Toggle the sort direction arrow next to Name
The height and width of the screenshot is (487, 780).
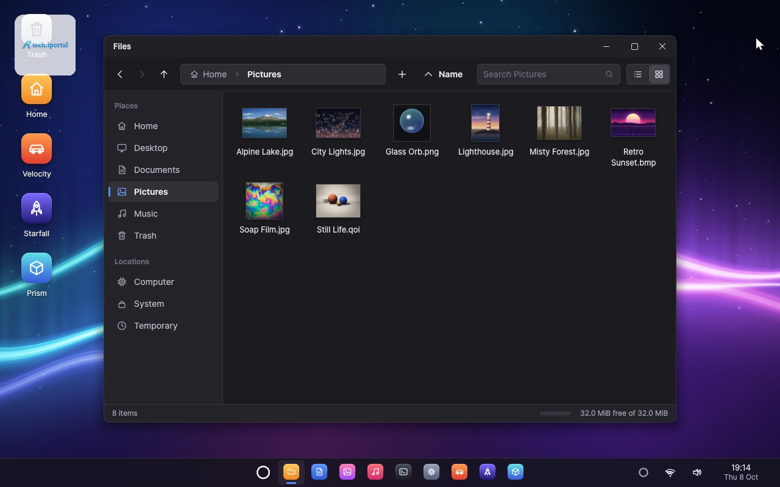(x=428, y=74)
